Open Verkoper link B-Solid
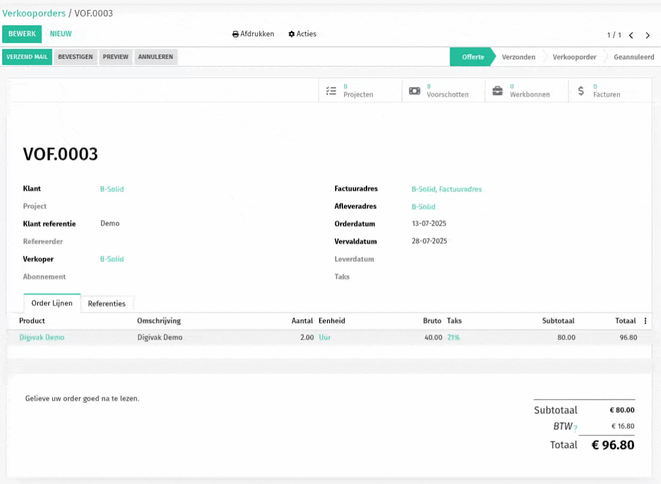 click(x=112, y=259)
